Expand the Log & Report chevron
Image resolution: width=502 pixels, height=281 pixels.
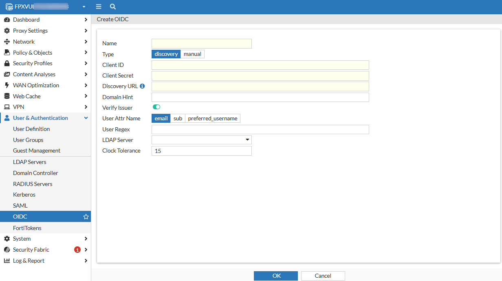pos(86,261)
